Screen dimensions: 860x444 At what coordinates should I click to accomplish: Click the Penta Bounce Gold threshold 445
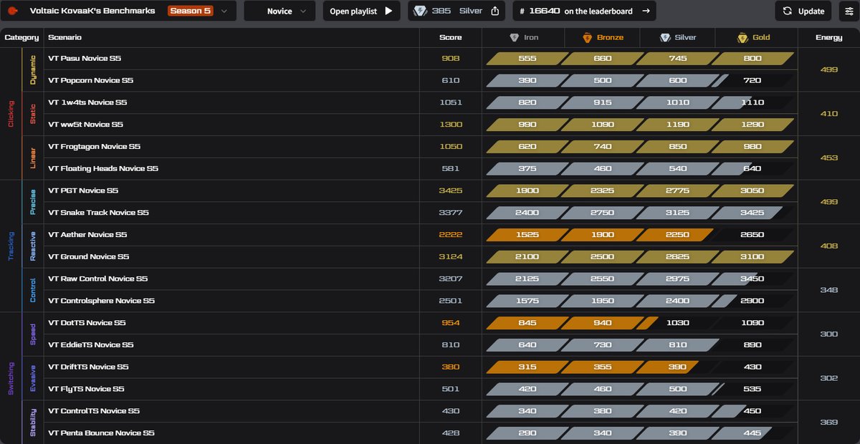[x=752, y=433]
